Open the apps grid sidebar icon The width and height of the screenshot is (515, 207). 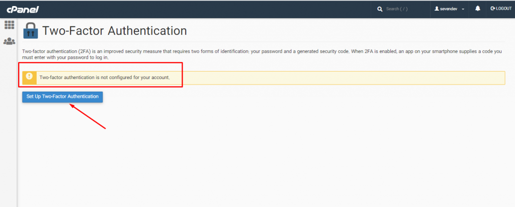(x=9, y=25)
